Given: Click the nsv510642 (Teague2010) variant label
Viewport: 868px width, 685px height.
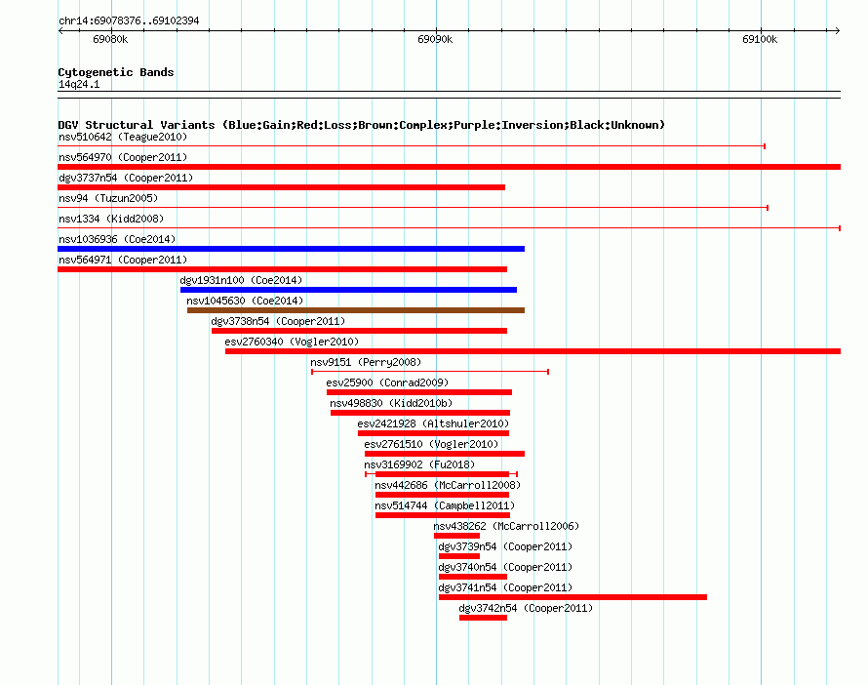Looking at the screenshot, I should (x=123, y=137).
